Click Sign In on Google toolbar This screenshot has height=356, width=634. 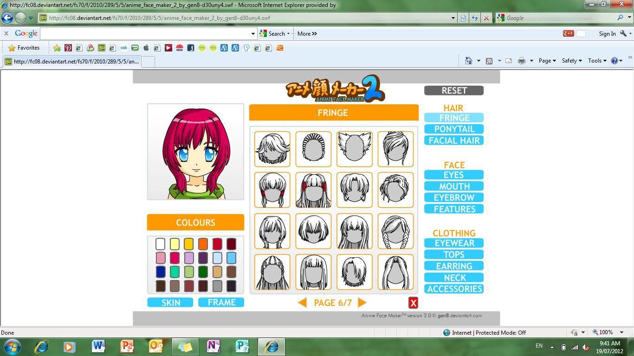tap(607, 33)
